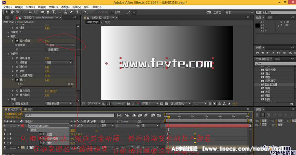Select the Zoom magnifier tool
Viewport: 296px width, 155px height.
(x=18, y=12)
